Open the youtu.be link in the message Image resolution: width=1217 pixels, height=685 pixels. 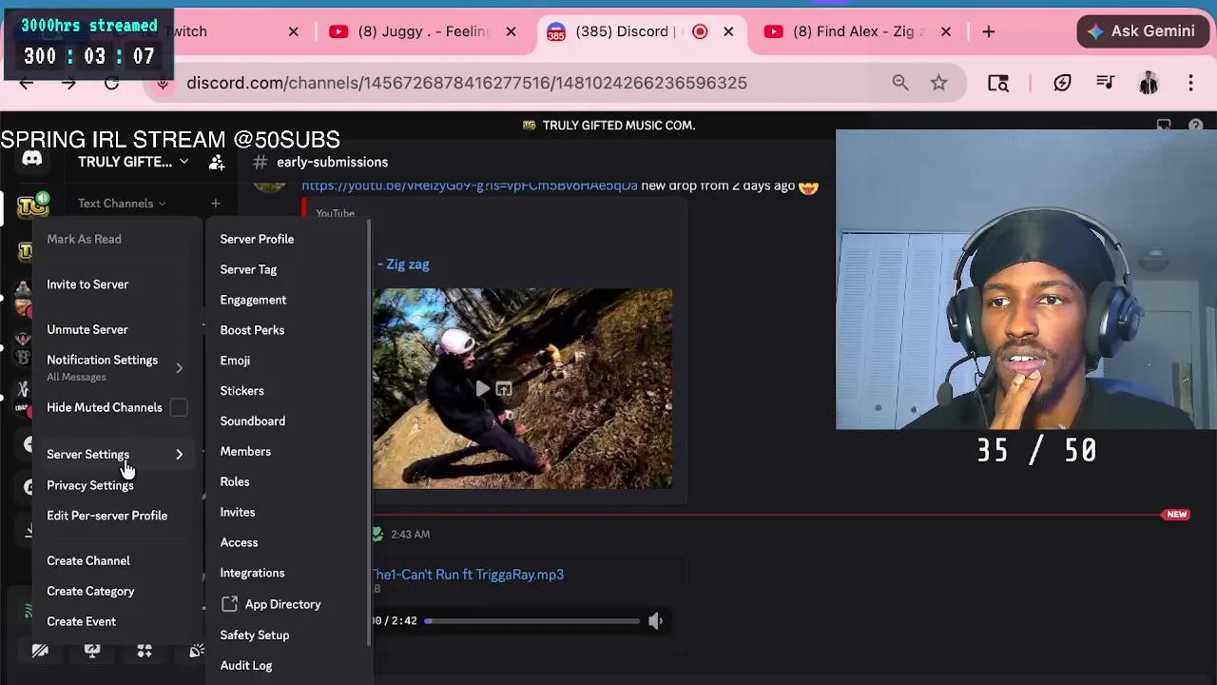tap(470, 186)
